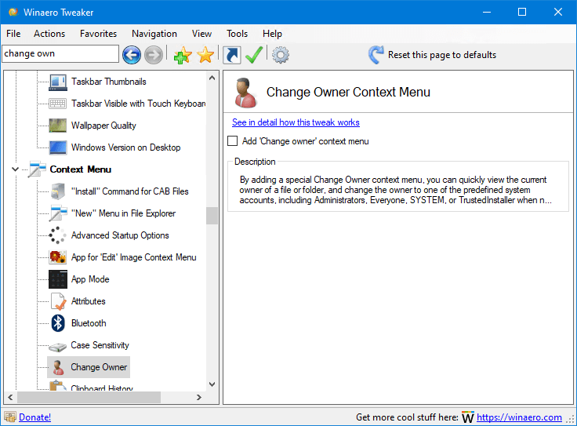Click the 'Change Owner Context Menu' heading

point(348,92)
